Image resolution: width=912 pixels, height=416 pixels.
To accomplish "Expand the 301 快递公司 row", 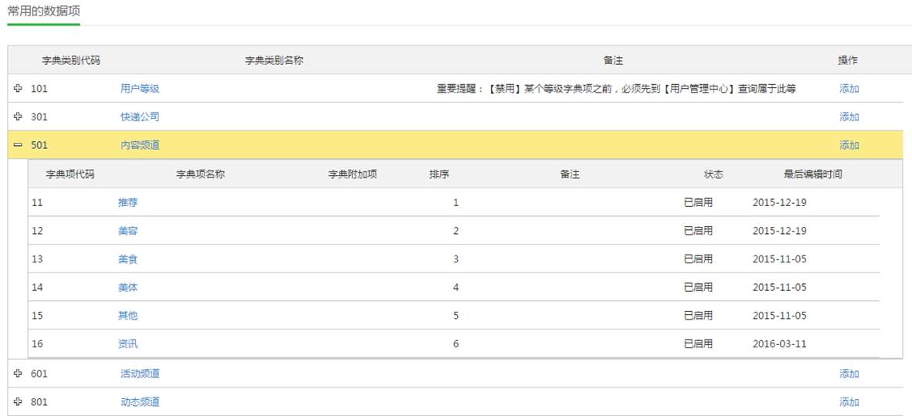I will click(x=18, y=117).
